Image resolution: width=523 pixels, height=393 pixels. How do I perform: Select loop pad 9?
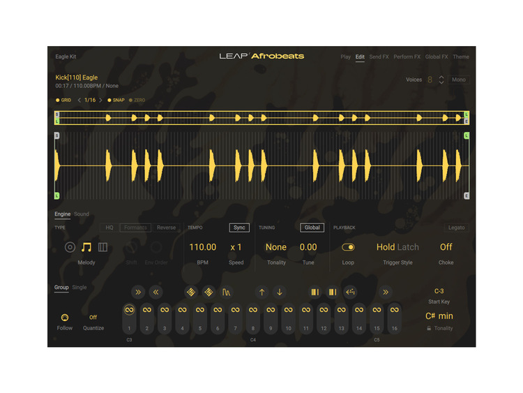271,318
